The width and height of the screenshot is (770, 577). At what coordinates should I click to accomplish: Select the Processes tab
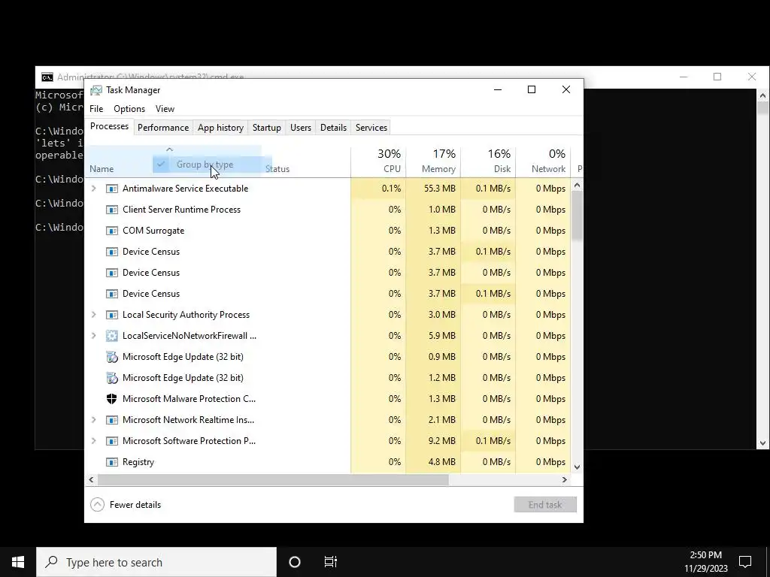109,126
